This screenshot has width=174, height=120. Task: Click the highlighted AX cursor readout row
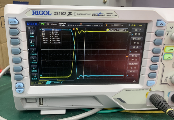pyautogui.click(x=51, y=30)
